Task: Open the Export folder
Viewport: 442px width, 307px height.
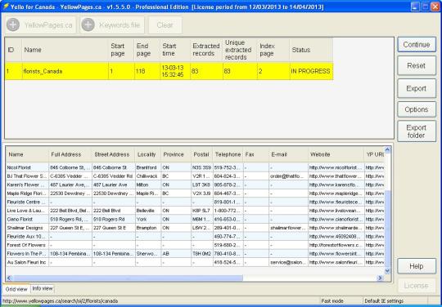Action: click(x=417, y=131)
